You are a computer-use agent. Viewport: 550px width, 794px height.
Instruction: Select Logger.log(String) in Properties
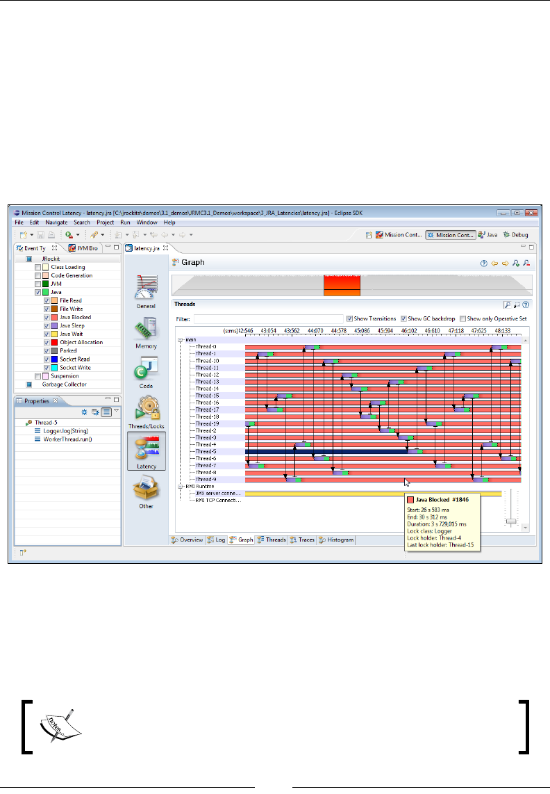point(66,432)
